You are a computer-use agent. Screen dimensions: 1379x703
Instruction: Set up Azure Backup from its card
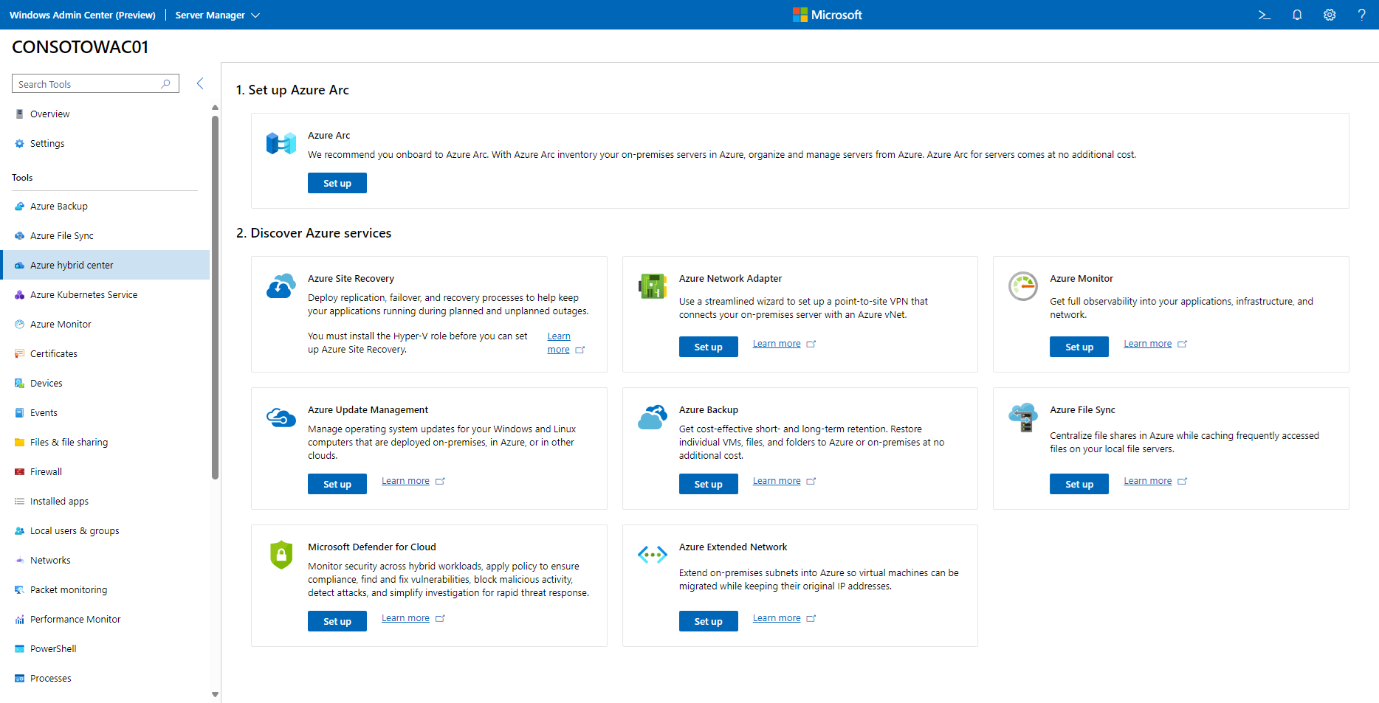click(x=708, y=483)
